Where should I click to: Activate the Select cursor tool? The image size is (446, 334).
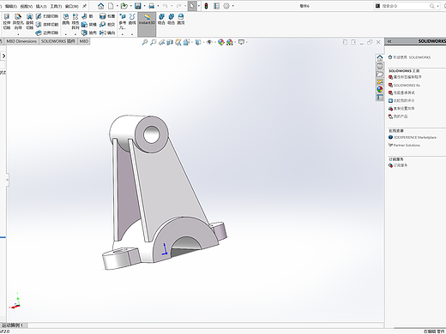point(192,6)
